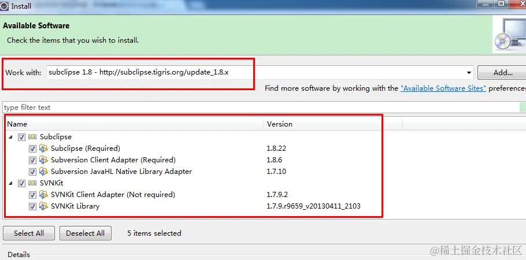Click the Add... button
Viewport: 526px width, 260px height.
pos(502,72)
